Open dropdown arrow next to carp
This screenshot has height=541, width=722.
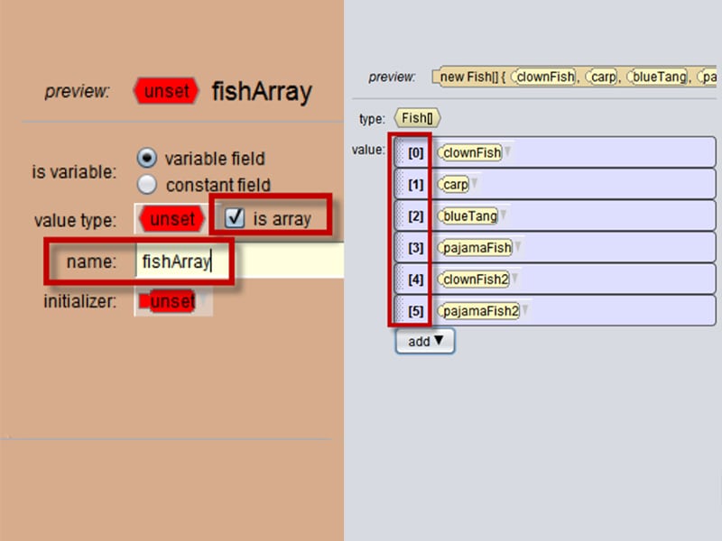[475, 183]
